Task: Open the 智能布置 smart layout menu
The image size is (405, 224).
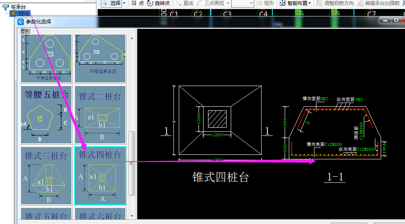Action: pyautogui.click(x=295, y=3)
